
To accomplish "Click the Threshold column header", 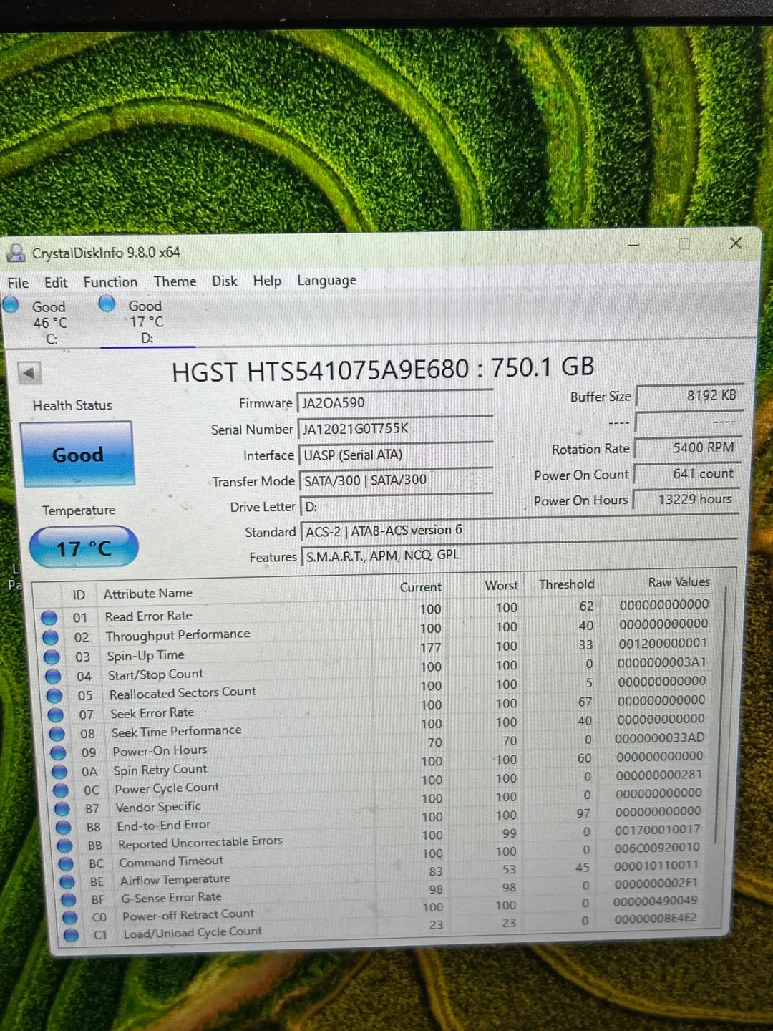I will point(566,584).
